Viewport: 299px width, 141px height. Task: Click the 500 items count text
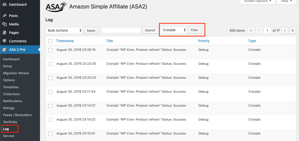coord(237,30)
